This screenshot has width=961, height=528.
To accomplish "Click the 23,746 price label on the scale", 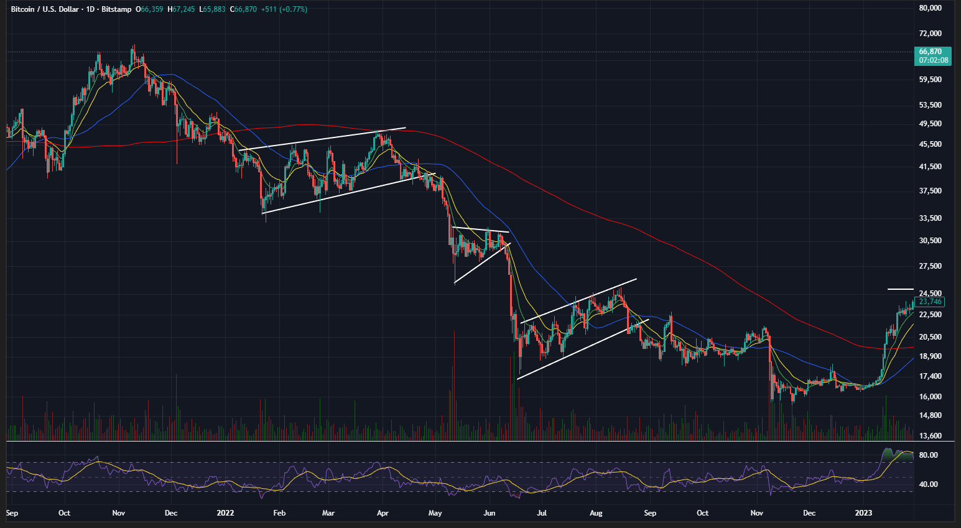I will [930, 302].
